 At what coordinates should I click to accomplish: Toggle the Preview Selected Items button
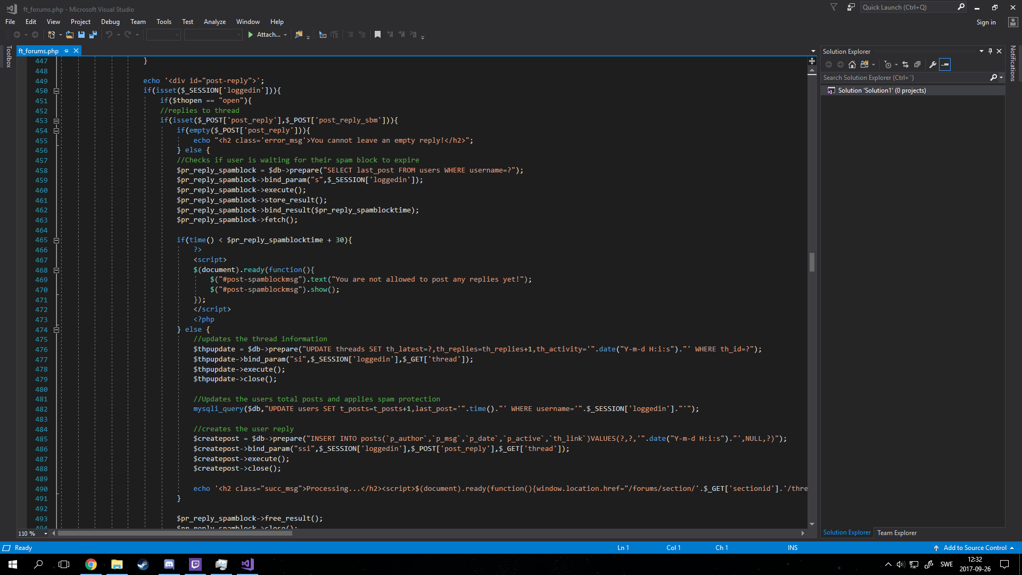click(945, 64)
